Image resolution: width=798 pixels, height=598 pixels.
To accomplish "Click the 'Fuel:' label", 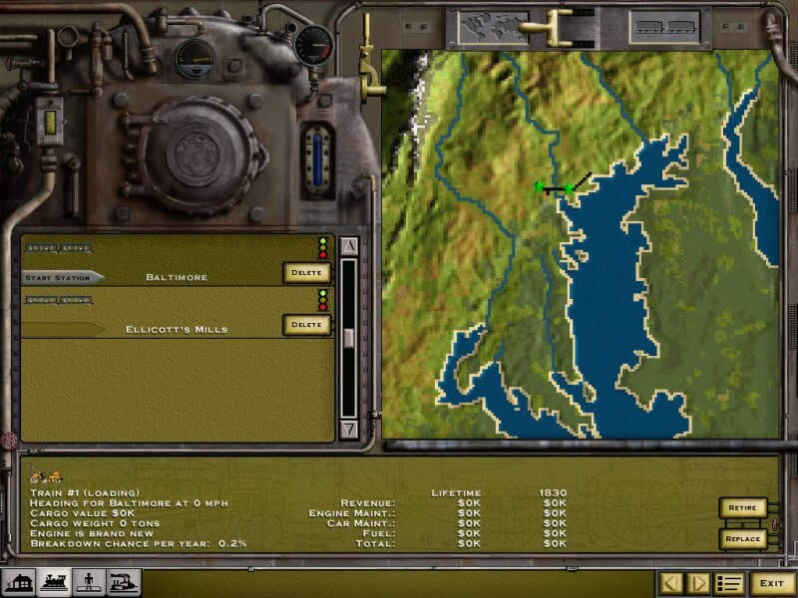I will coord(379,533).
